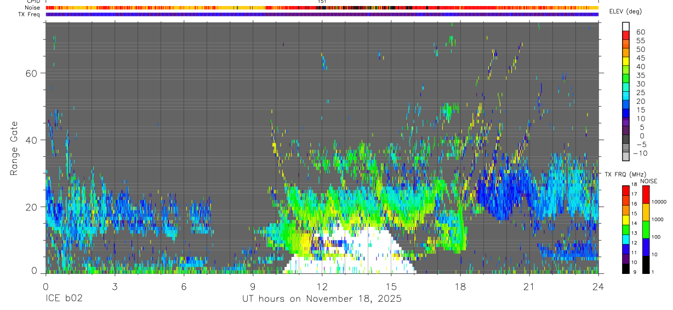Click the '10000' label in NOISE legend

[659, 202]
